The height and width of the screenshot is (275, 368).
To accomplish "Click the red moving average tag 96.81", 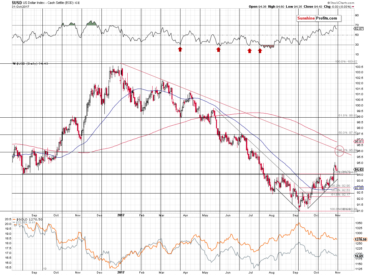I will 359,142.
